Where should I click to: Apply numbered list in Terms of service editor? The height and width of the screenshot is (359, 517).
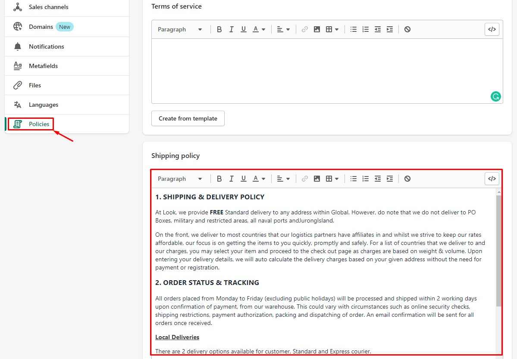(x=366, y=29)
